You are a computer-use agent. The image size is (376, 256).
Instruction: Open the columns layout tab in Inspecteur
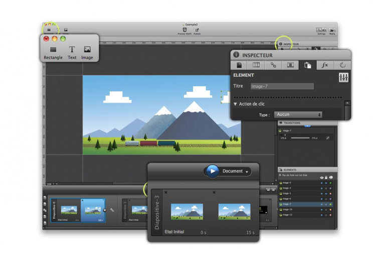pos(256,65)
